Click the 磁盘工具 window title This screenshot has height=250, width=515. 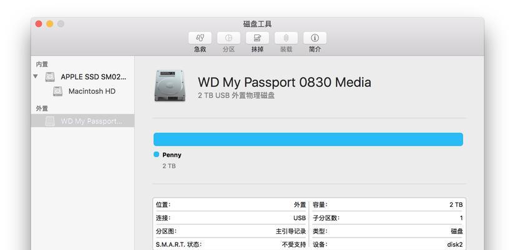click(257, 24)
